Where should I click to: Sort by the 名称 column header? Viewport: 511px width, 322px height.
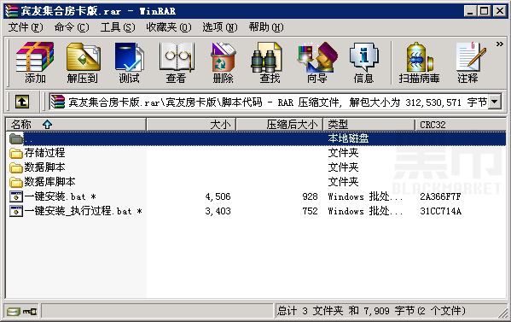(76, 125)
